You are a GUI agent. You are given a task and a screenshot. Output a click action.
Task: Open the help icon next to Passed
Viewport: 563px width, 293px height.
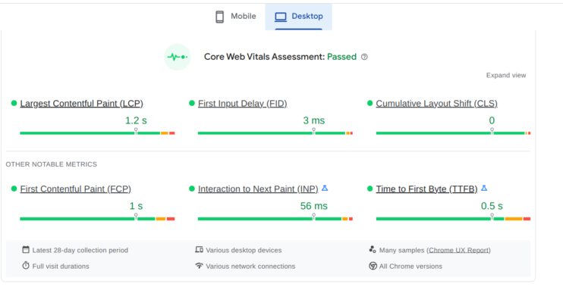364,57
